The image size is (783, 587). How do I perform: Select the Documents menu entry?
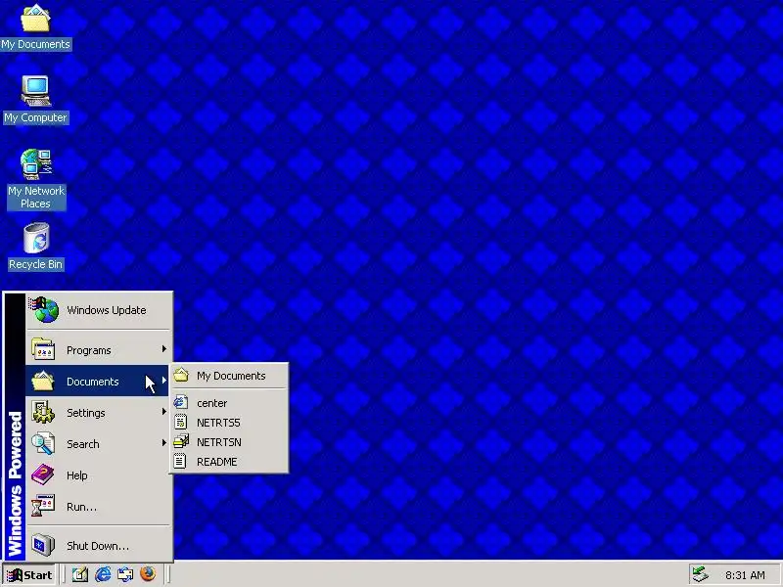pos(98,381)
